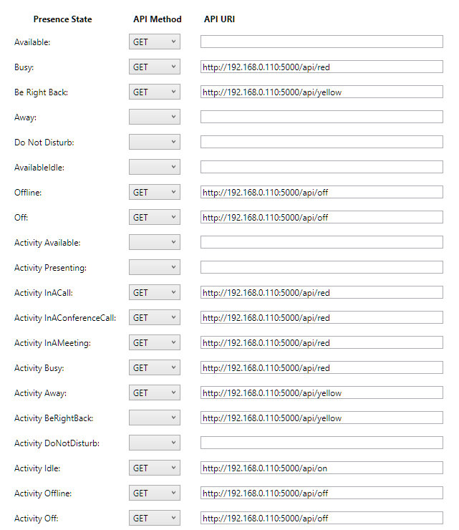Click the Busy API URI field
The width and height of the screenshot is (459, 530).
(x=322, y=67)
